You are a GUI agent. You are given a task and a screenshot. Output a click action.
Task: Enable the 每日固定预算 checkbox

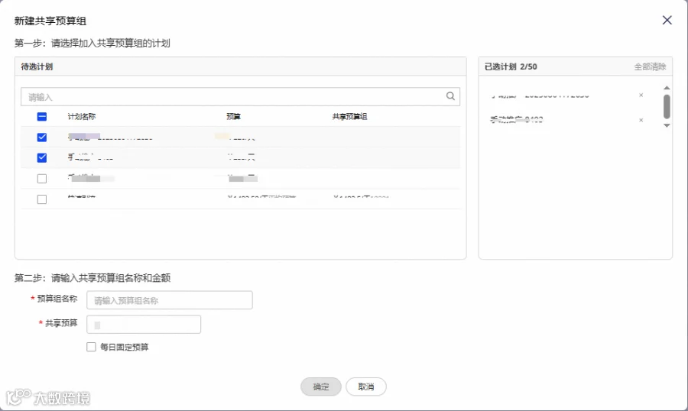(x=91, y=347)
